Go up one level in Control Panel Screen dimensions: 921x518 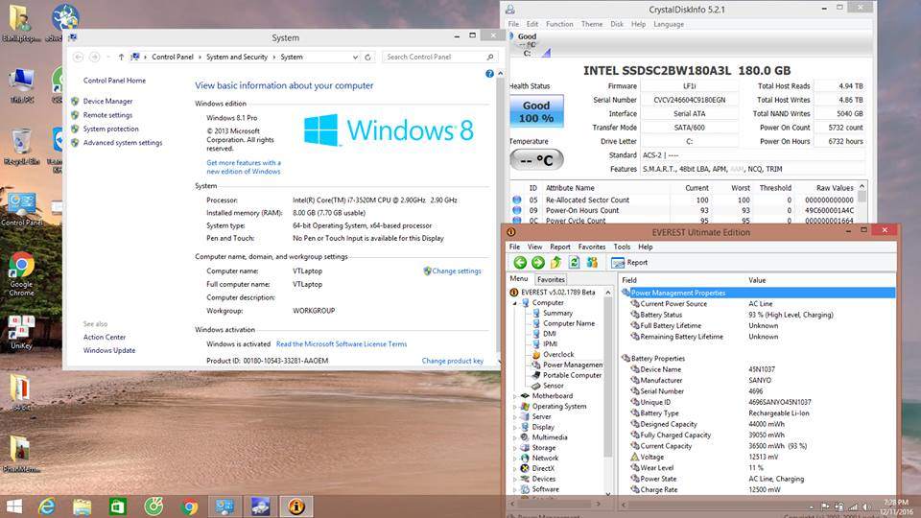coord(121,57)
